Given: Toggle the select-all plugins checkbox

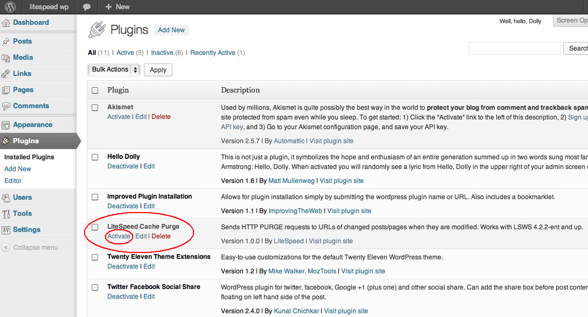Looking at the screenshot, I should click(x=95, y=90).
